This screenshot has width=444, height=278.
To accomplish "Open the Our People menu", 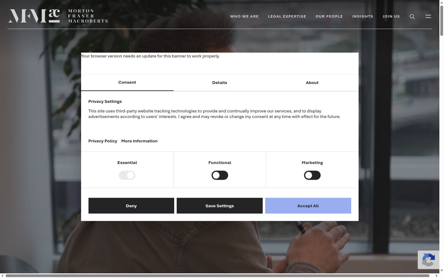I will pyautogui.click(x=329, y=16).
